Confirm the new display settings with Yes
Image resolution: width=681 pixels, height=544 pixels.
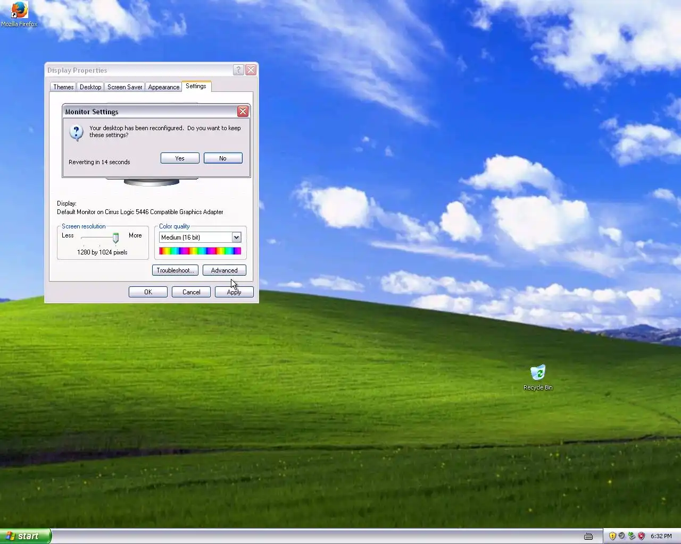pyautogui.click(x=180, y=158)
